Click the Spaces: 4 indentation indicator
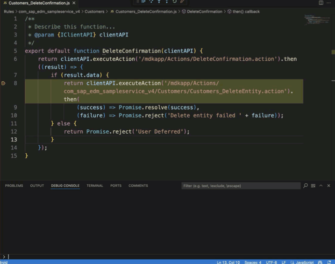335x264 pixels. coord(253,262)
